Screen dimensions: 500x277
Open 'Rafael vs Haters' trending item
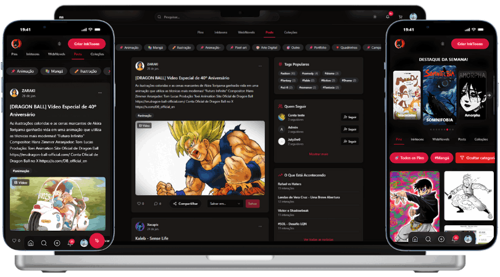point(290,184)
